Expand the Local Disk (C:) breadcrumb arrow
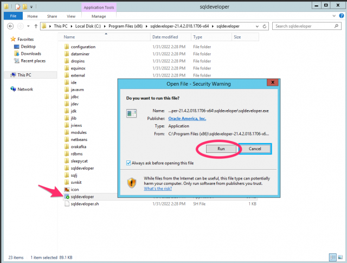 coord(105,27)
